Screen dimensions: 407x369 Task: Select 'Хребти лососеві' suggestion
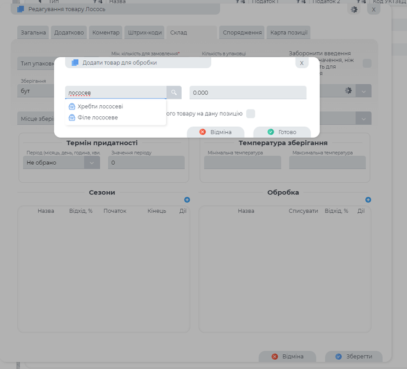100,106
